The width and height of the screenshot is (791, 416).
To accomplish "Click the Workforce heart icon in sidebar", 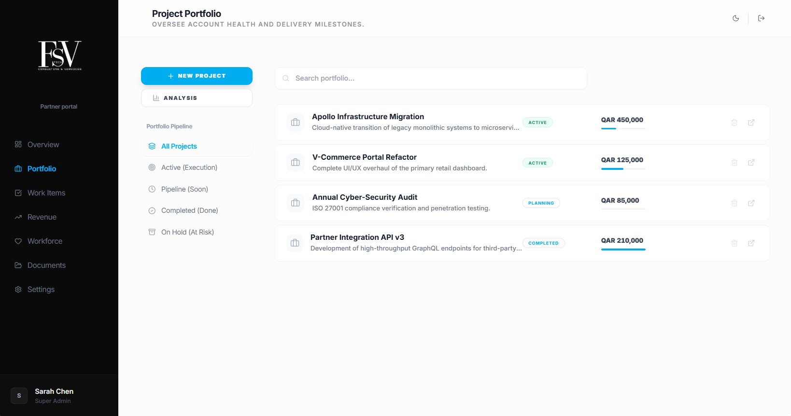I will (18, 241).
